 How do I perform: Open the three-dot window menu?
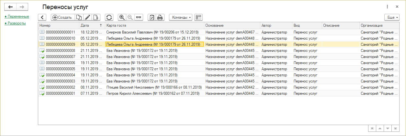388,7
